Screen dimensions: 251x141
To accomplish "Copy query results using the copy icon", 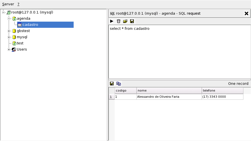I will pyautogui.click(x=119, y=83).
